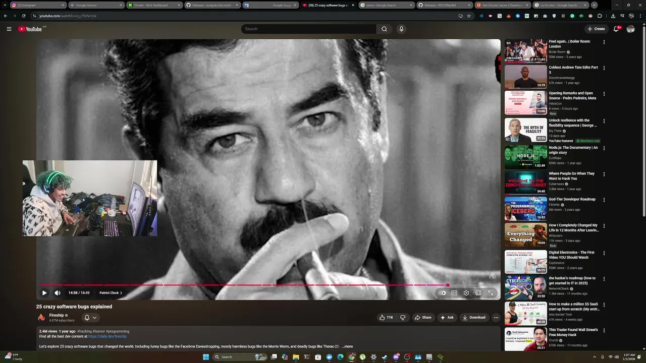Screen dimensions: 646x363
Task: Open options for Coldest Andrew Tate Edits
Action: [604, 68]
